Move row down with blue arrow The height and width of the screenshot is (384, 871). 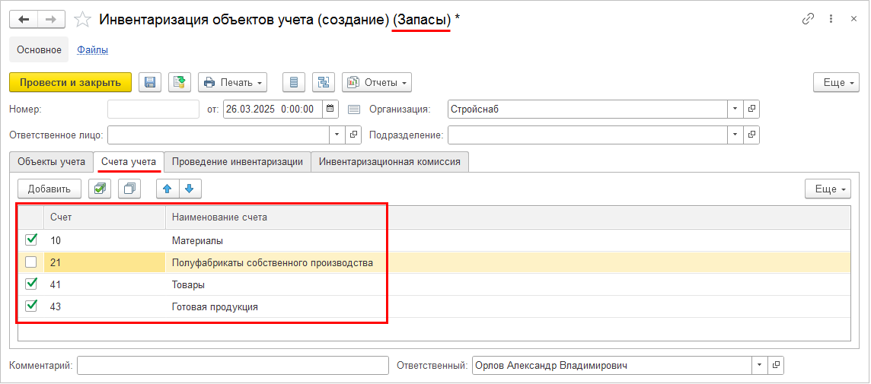click(190, 189)
